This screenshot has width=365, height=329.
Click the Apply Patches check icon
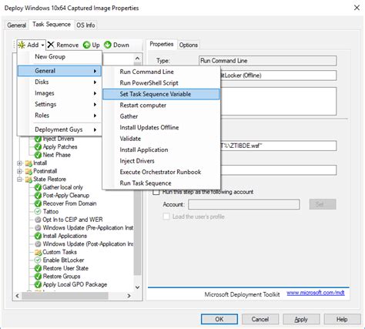coord(38,147)
